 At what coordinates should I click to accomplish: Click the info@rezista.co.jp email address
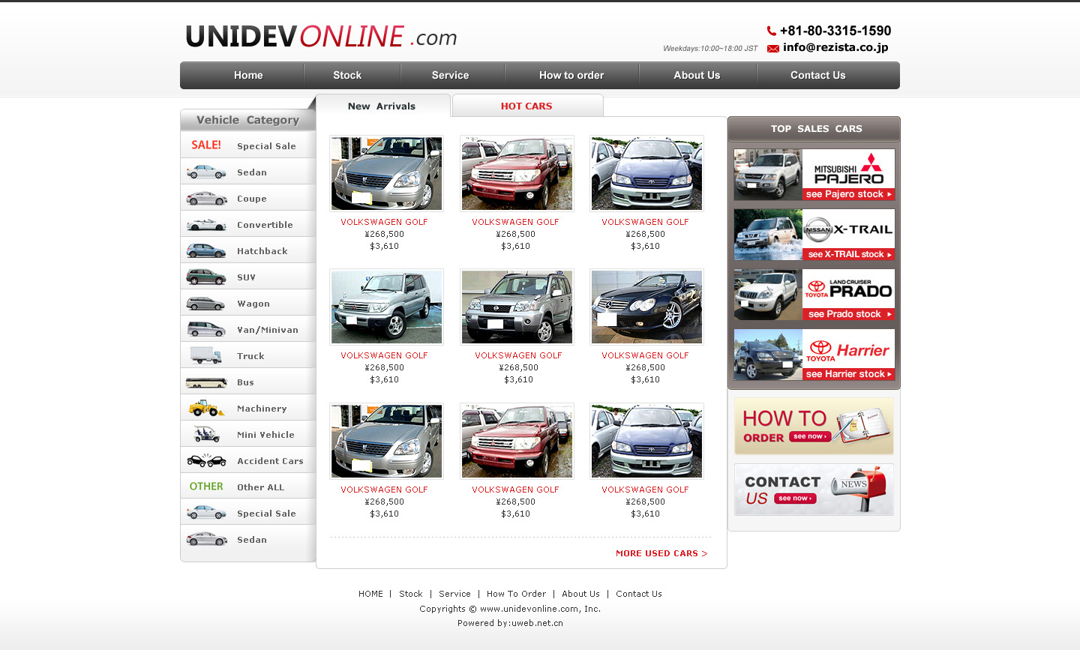(835, 47)
